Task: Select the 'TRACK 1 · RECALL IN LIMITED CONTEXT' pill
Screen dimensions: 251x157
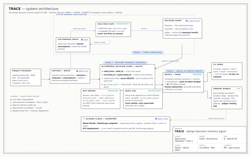Action: 185,71
